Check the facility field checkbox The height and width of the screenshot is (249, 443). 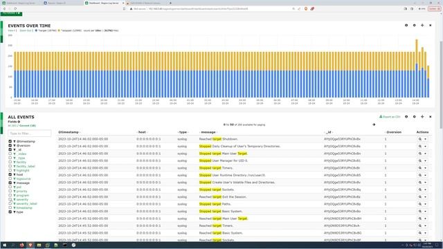(x=10, y=163)
